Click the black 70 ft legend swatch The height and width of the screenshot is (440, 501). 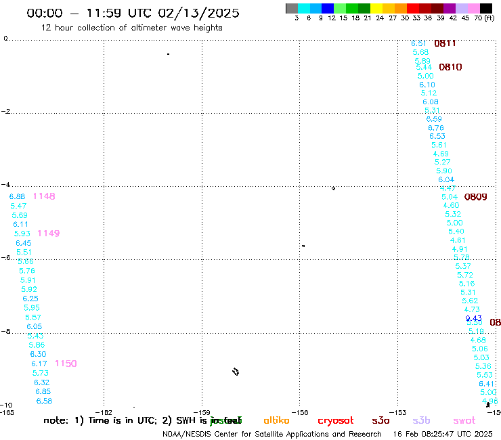point(486,8)
